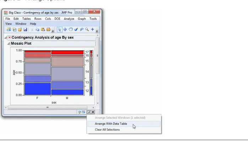Open the File menu
The image size is (248, 141).
pyautogui.click(x=7, y=19)
